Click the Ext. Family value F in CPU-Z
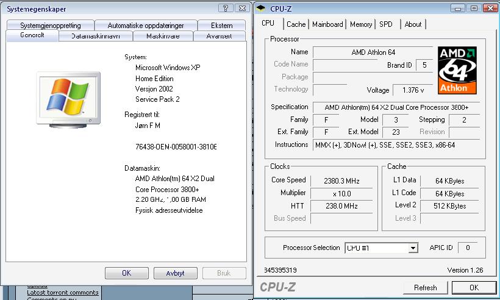Viewport: 500px width, 300px height. tap(326, 132)
